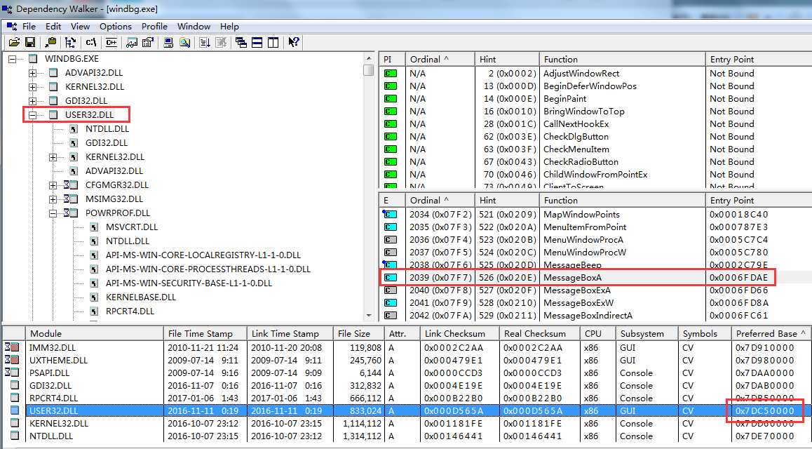
Task: Click tree pane scrollbar down arrow
Action: coord(369,315)
